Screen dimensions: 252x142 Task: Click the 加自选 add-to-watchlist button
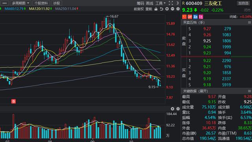[243, 3]
